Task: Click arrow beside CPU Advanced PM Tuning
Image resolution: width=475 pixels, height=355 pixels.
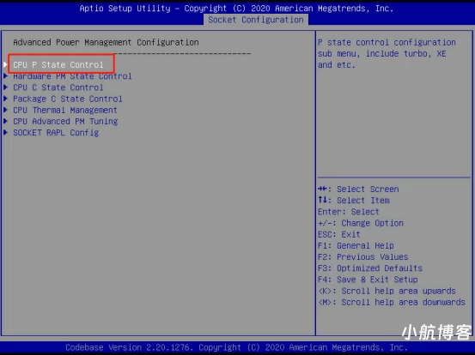Action: [5, 121]
